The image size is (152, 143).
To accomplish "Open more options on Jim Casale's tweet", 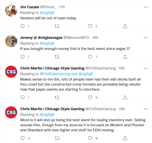I will pos(145,7).
